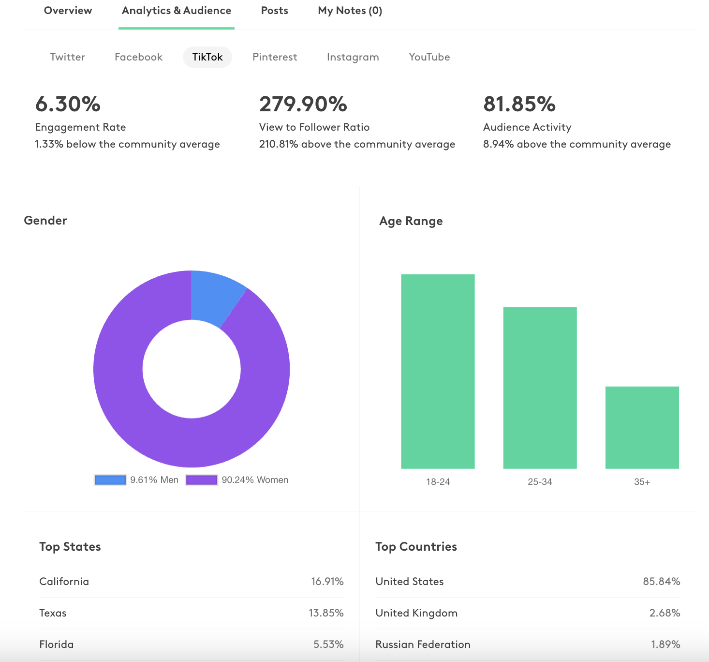Screen dimensions: 709x662
Task: Open My Notes (0) tab
Action: tap(350, 11)
